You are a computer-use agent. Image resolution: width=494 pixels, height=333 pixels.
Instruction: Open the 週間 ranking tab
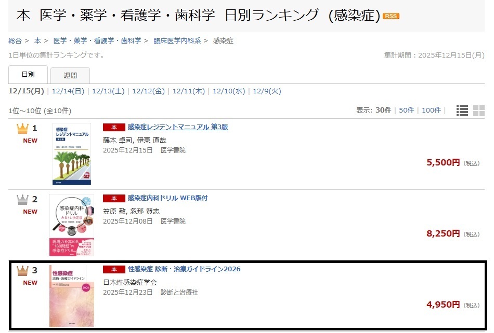tap(70, 75)
